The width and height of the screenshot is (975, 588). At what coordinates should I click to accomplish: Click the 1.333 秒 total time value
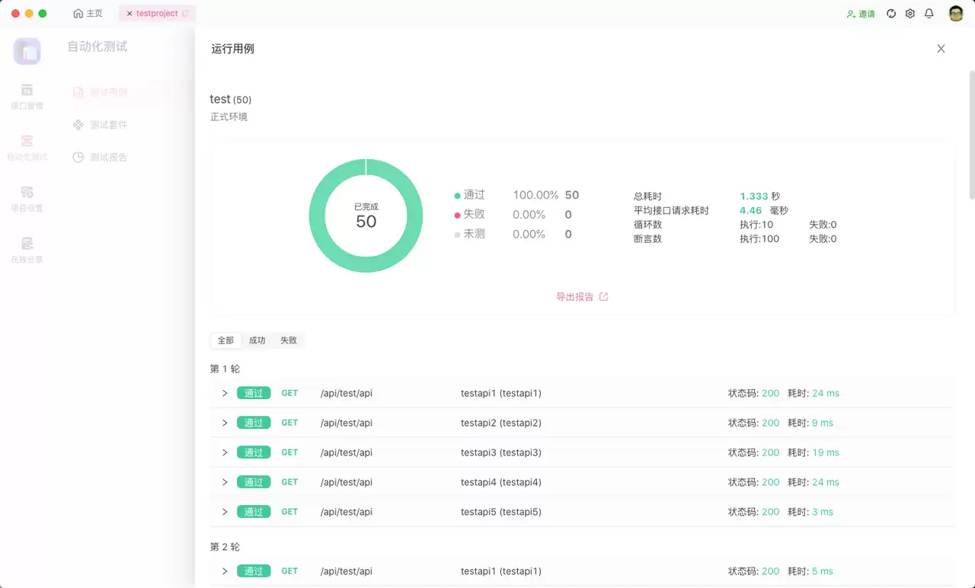click(x=759, y=197)
